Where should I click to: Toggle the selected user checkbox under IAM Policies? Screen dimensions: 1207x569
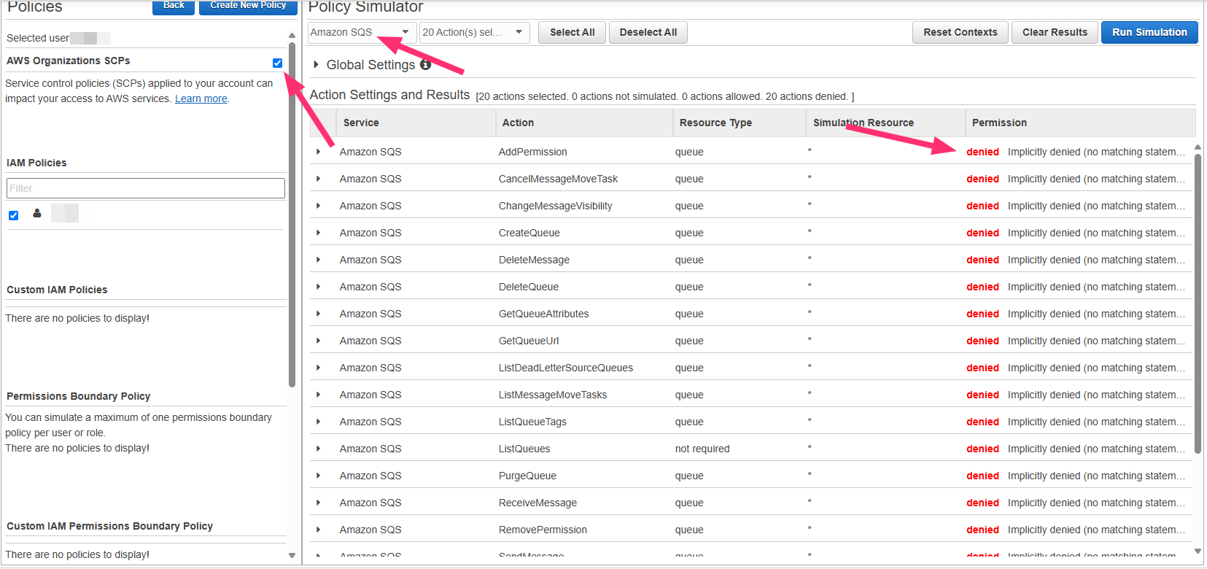13,215
